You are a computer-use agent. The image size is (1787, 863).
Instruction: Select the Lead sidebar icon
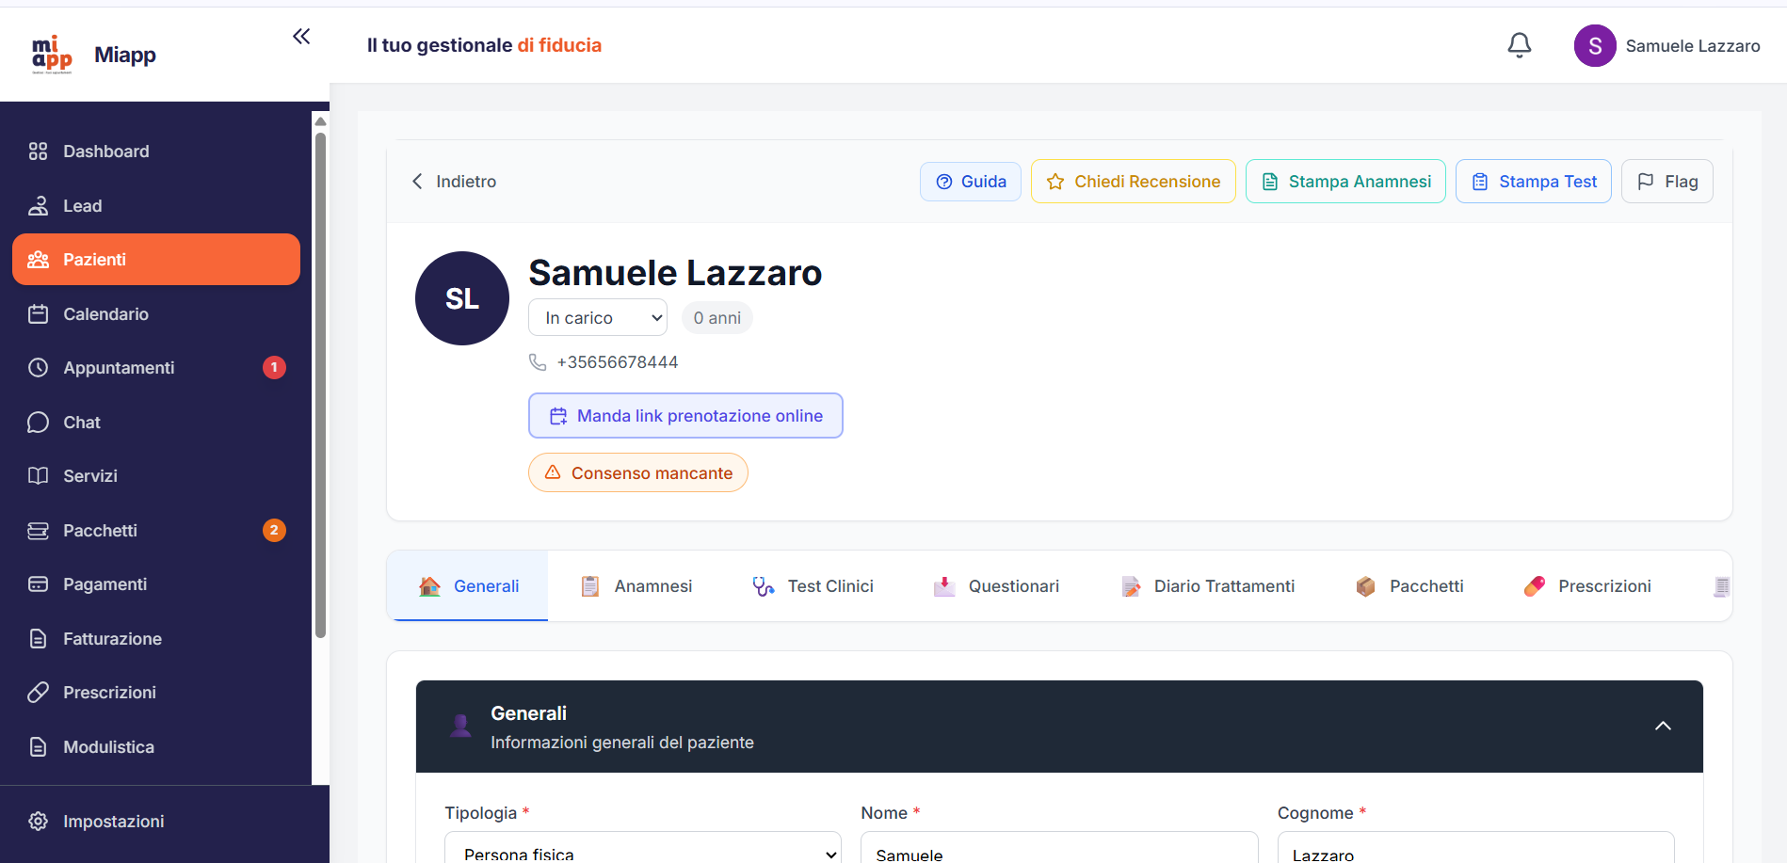(39, 205)
